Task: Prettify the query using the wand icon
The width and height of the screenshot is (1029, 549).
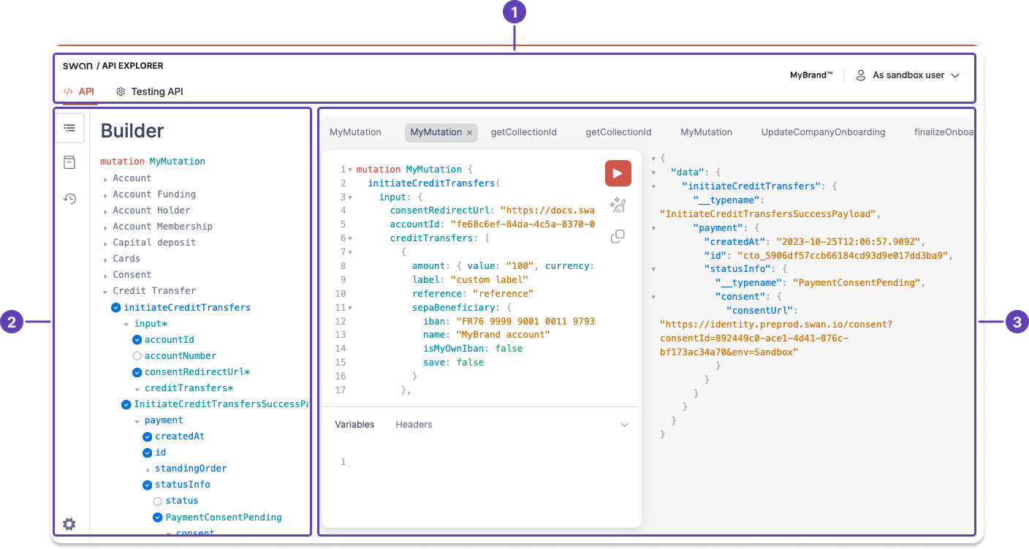Action: (x=618, y=205)
